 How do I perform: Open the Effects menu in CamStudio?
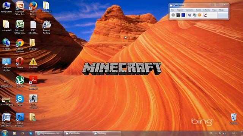pyautogui.click(x=207, y=10)
